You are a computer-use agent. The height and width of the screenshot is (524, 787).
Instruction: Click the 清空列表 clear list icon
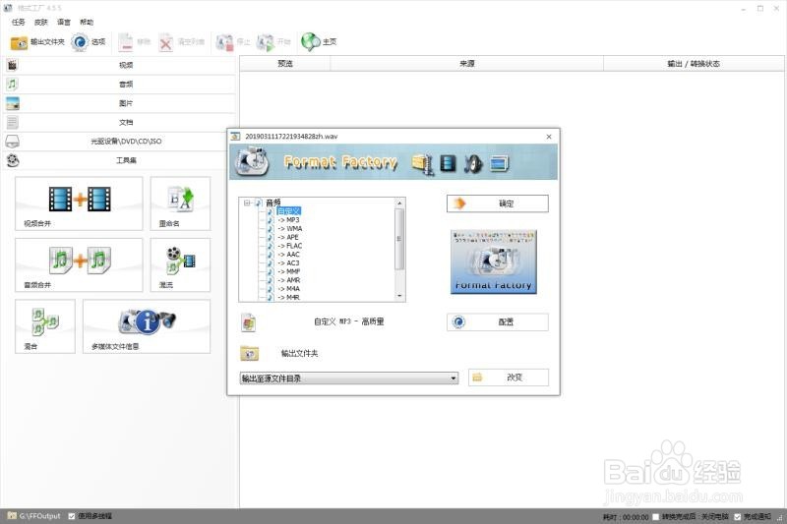165,43
